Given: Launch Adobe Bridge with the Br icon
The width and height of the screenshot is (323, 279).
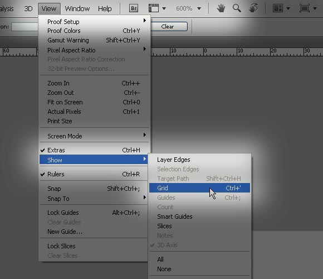Looking at the screenshot, I should point(134,8).
